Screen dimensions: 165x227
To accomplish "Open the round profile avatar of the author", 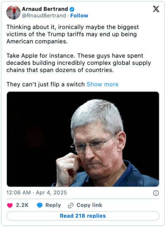I will point(14,12).
